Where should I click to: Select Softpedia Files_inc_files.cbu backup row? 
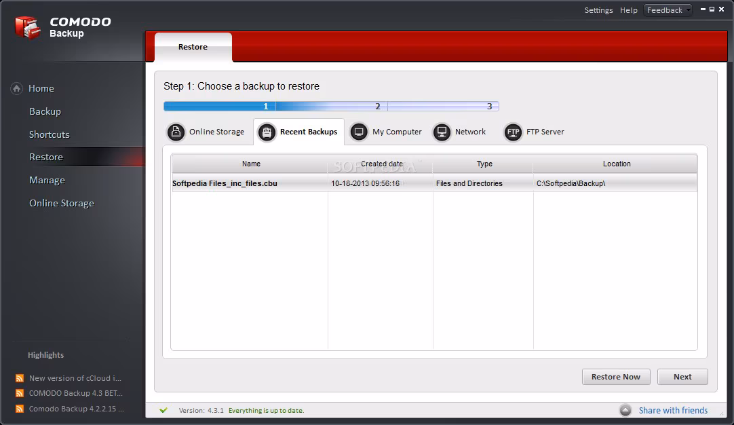coord(434,183)
